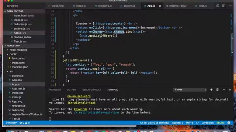Follow the keywords link in terminal

click(x=80, y=109)
